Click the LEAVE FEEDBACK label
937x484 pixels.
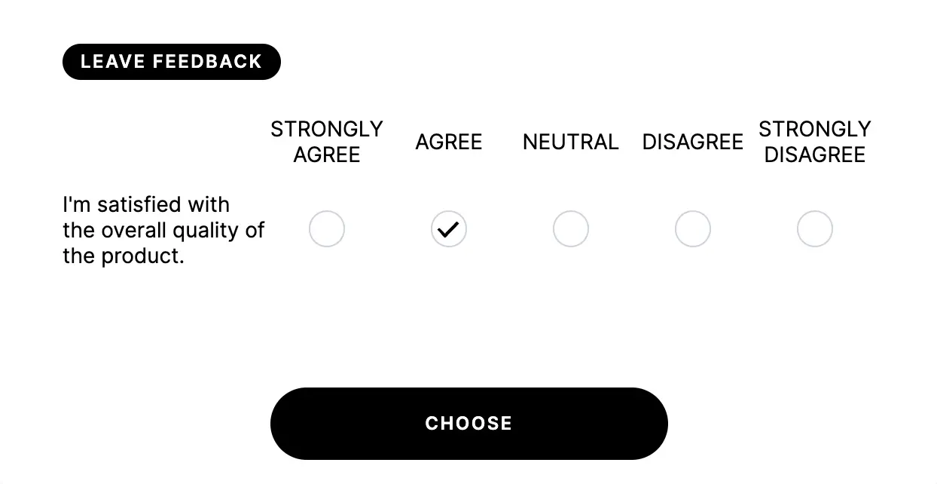tap(171, 62)
